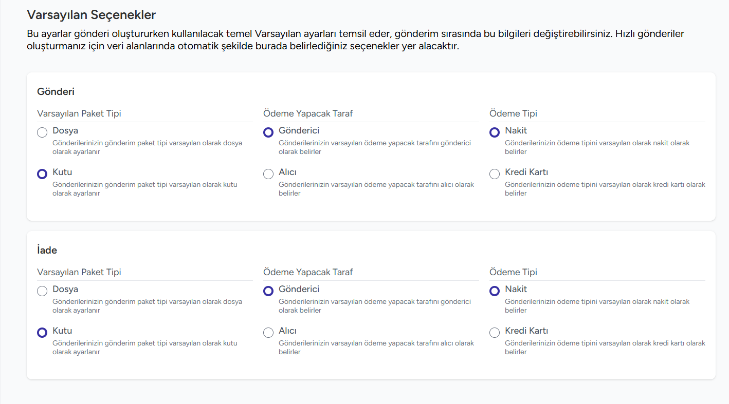Select Dosya radio in İade section
The image size is (729, 404).
[x=42, y=292]
